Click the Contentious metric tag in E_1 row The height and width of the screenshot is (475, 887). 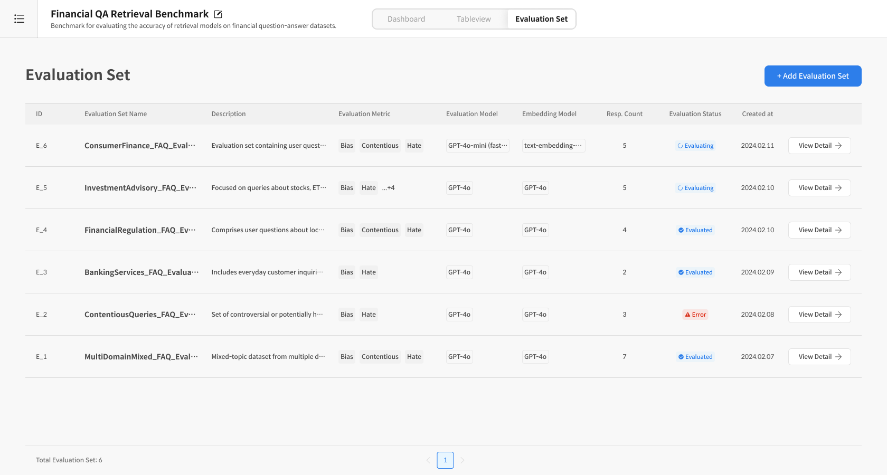[x=380, y=357]
